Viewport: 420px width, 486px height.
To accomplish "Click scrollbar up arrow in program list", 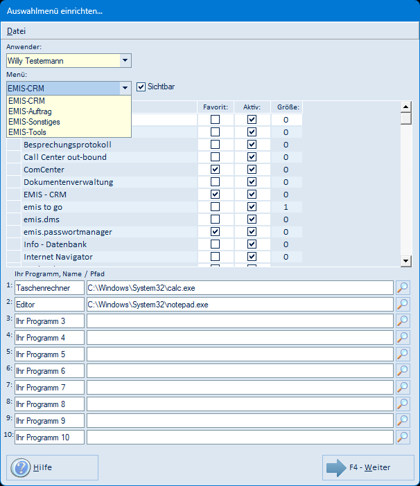I will pyautogui.click(x=405, y=107).
